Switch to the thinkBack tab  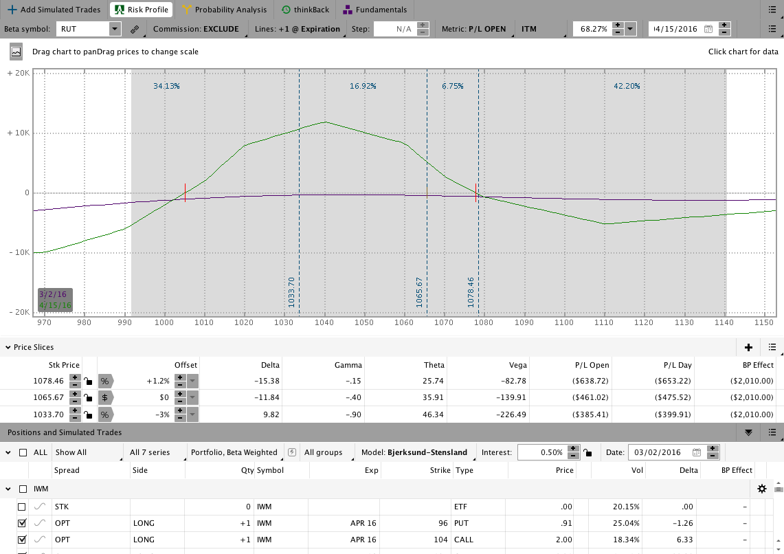[306, 10]
